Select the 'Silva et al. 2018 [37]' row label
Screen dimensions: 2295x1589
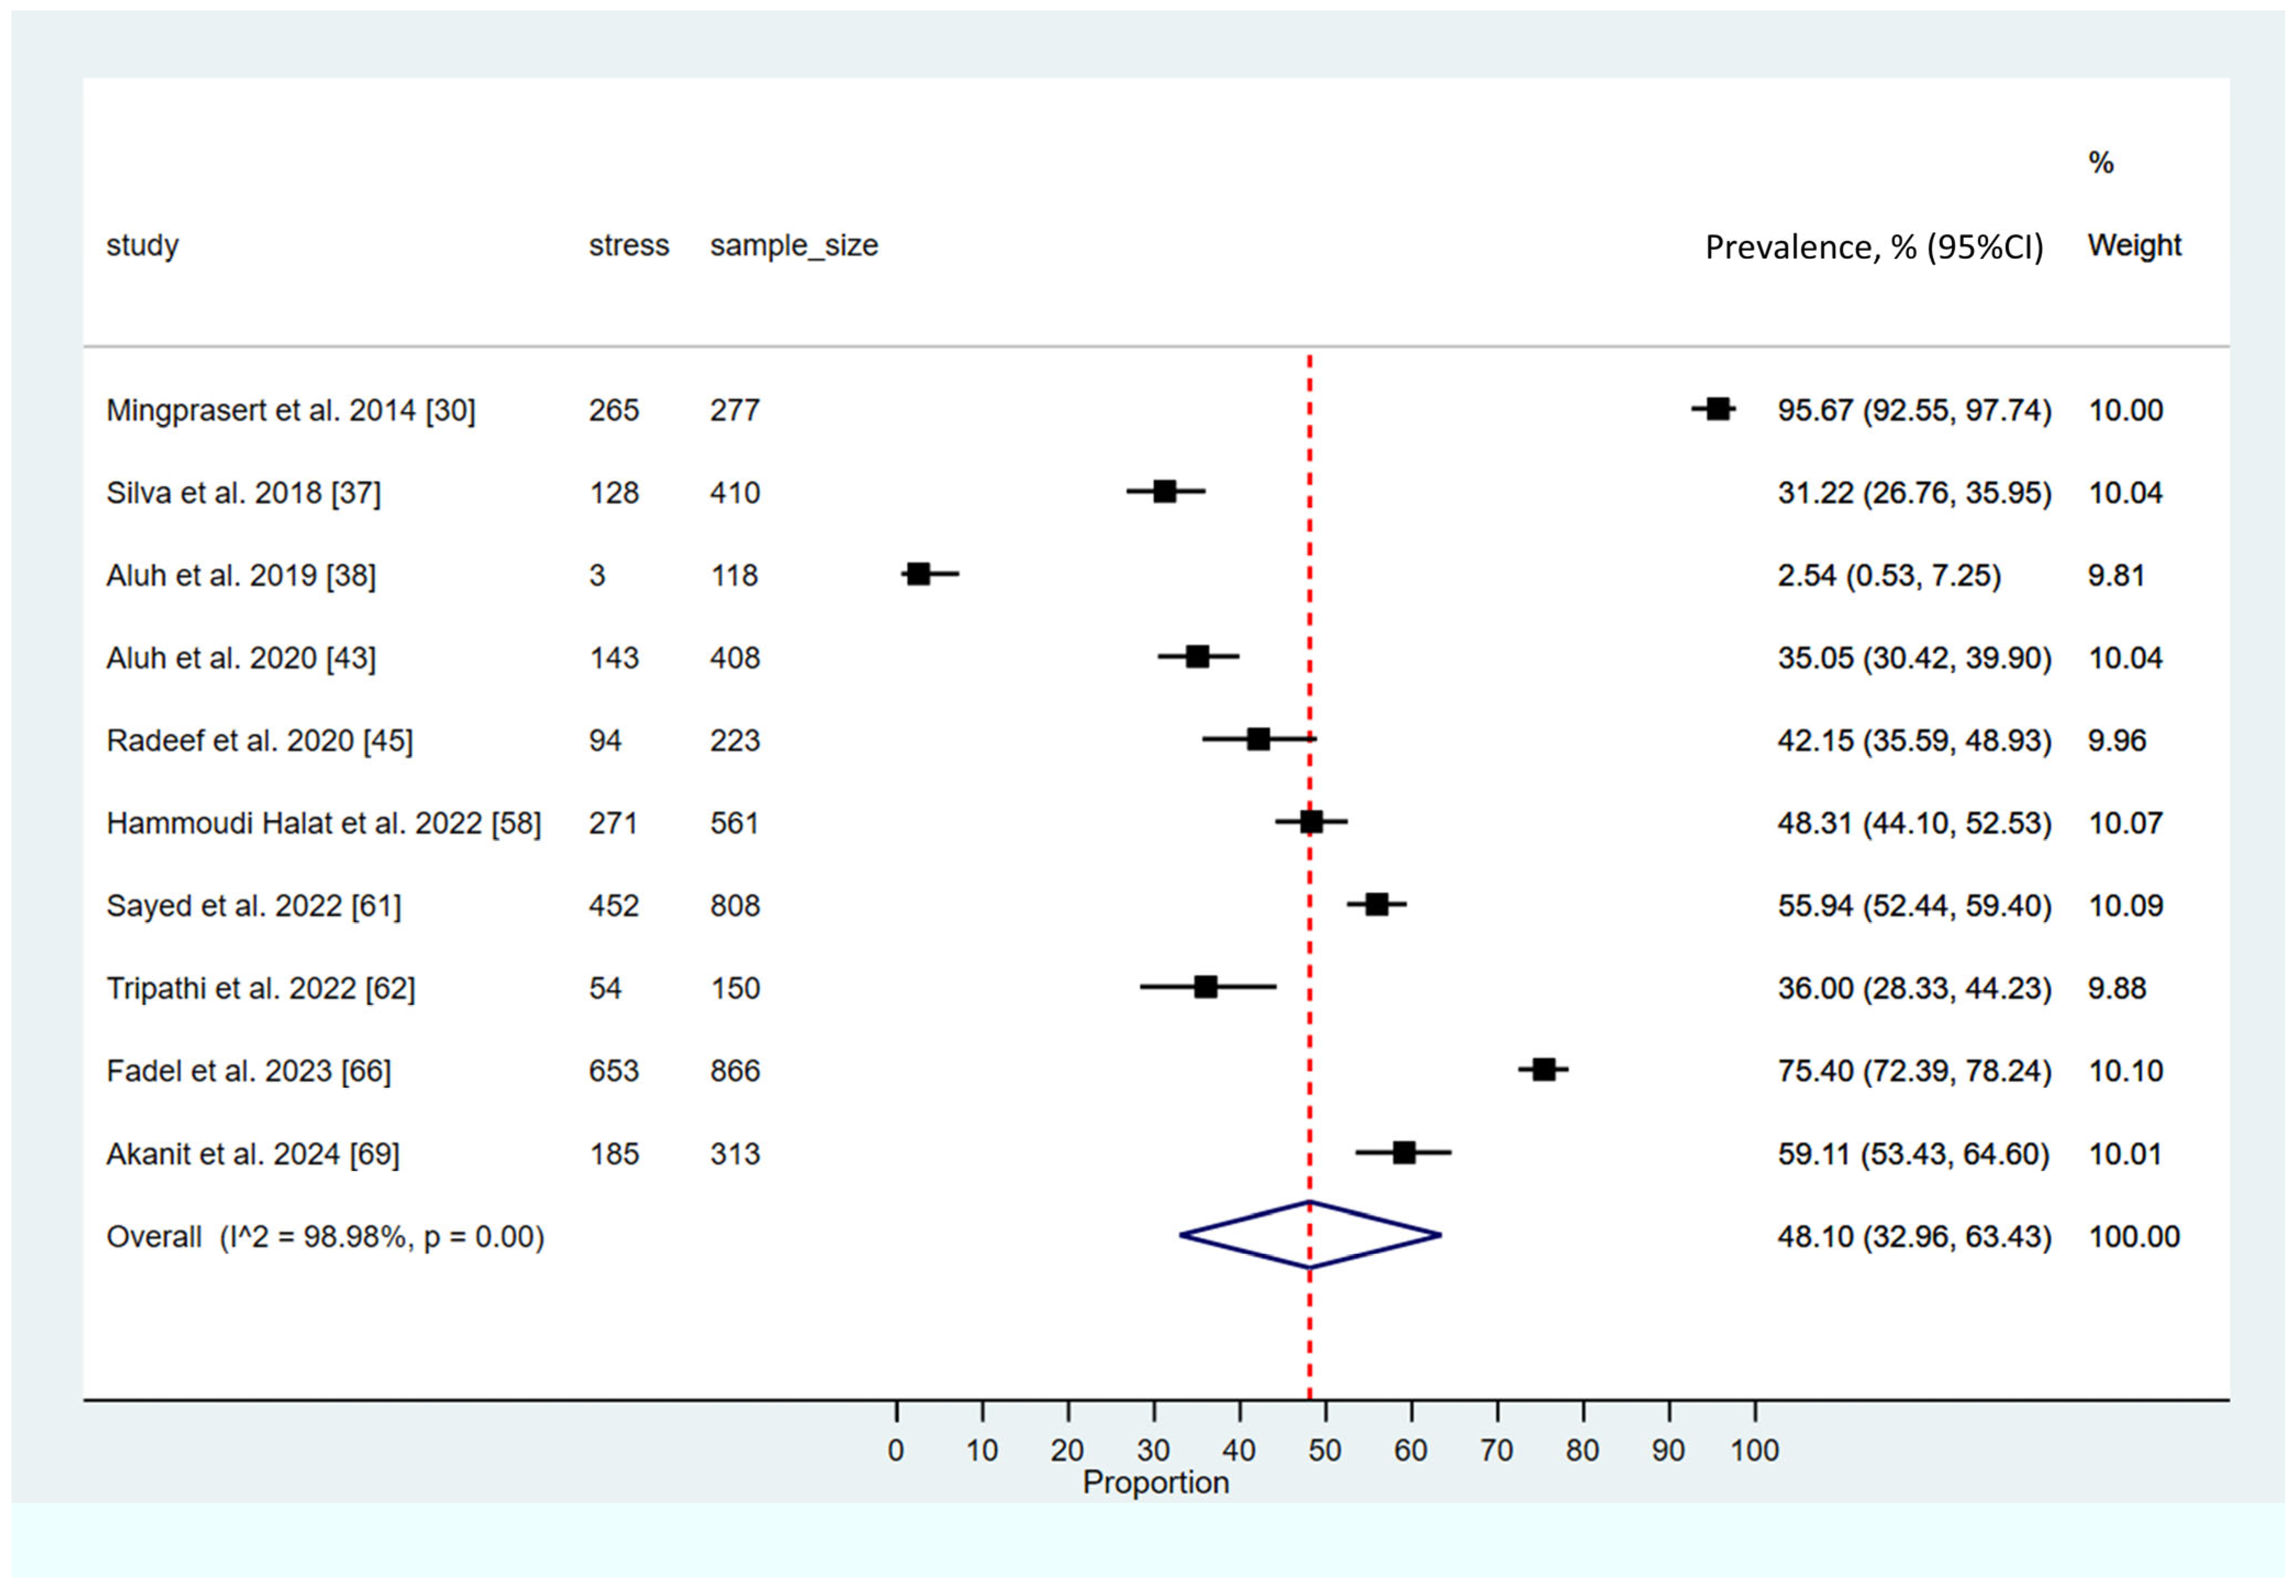pos(244,493)
